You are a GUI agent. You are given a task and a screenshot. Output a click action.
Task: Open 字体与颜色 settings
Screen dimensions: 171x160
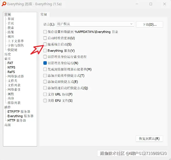tap(15, 45)
